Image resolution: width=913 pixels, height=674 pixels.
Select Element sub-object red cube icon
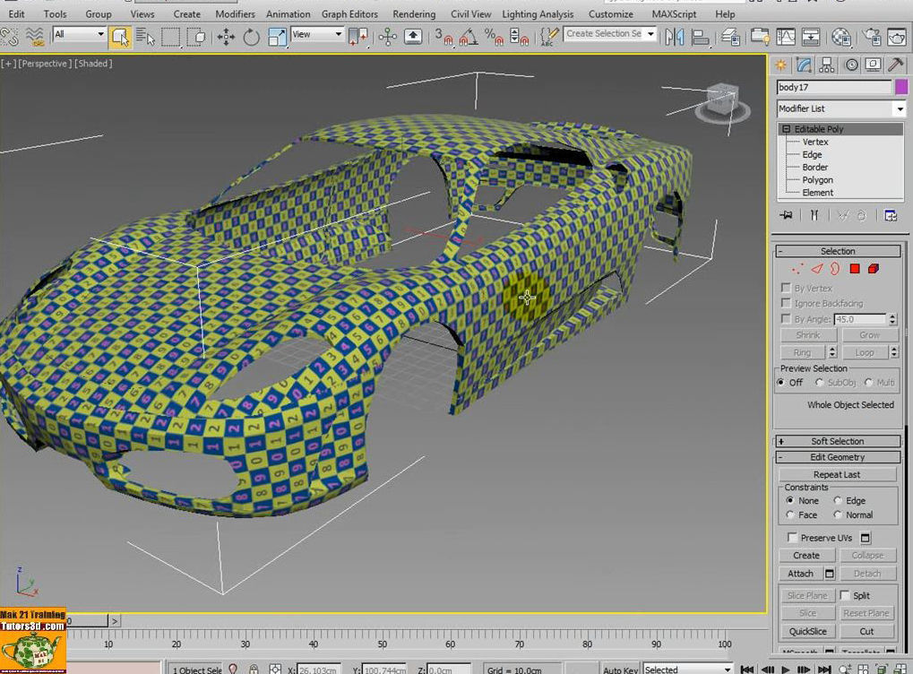pyautogui.click(x=874, y=269)
